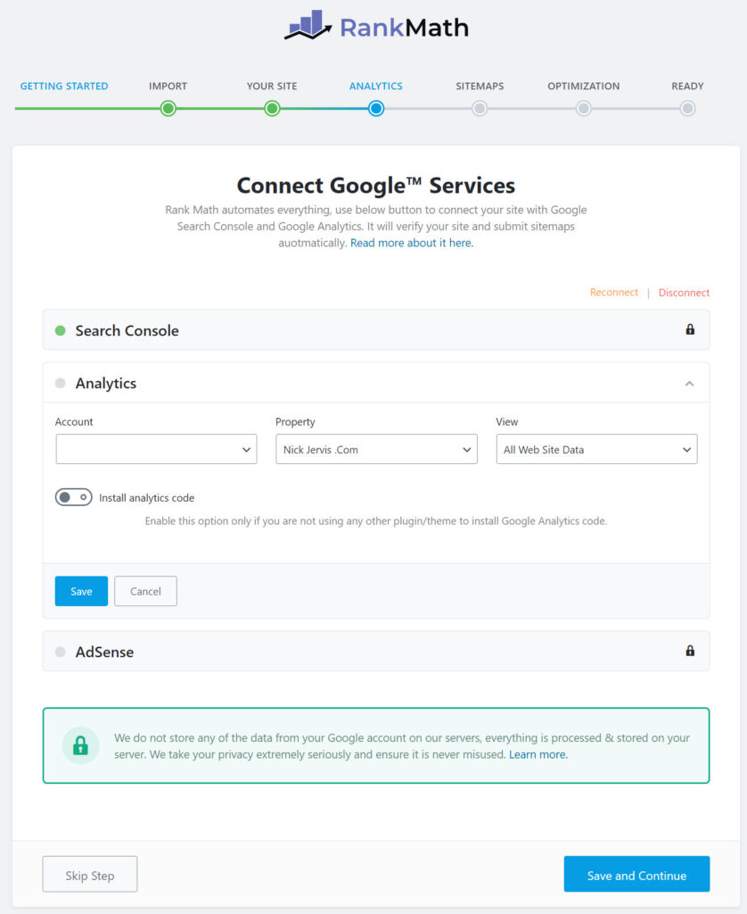Screen dimensions: 747x914
Task: Click the 'Enable this option only' hint text
Action: pyautogui.click(x=375, y=520)
